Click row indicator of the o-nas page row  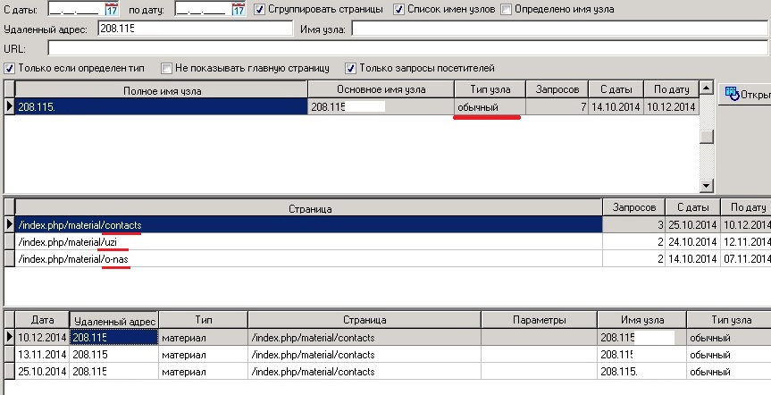pyautogui.click(x=9, y=259)
